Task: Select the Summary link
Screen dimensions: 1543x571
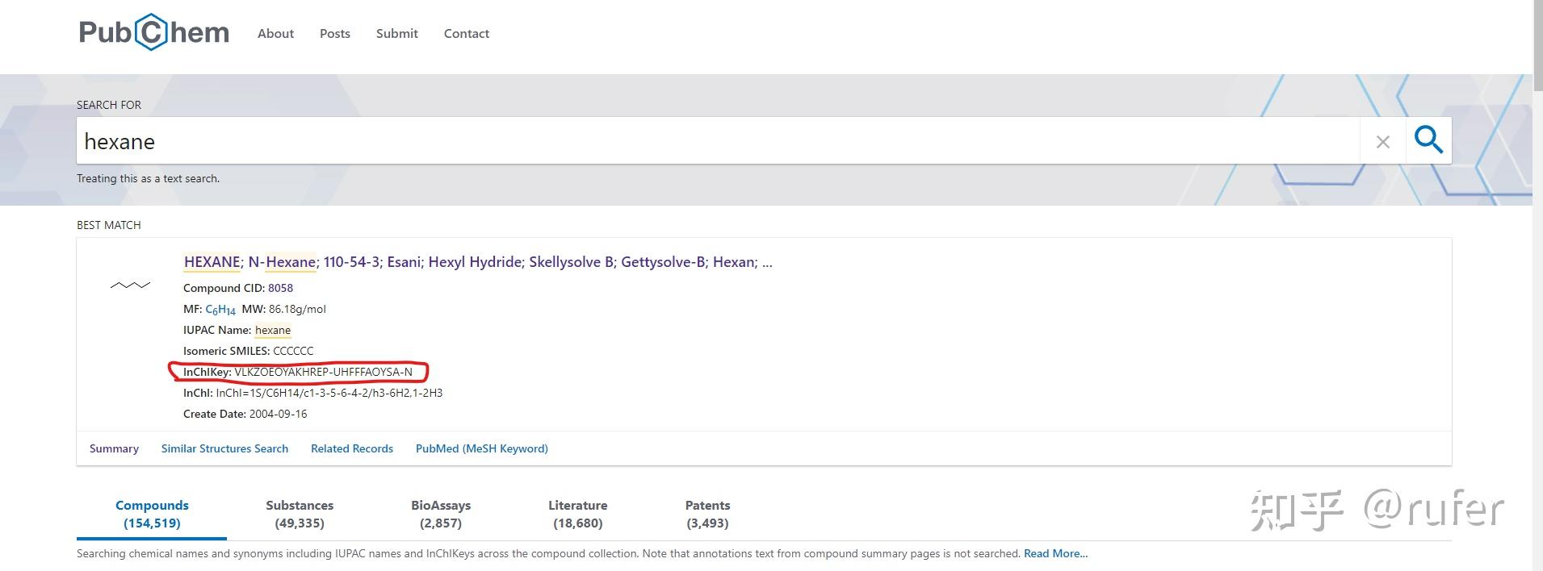Action: [x=114, y=448]
